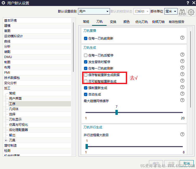Image resolution: width=196 pixels, height=169 pixels.
Task: Open help icon for 并行进程最大数目
Action: (x=182, y=134)
